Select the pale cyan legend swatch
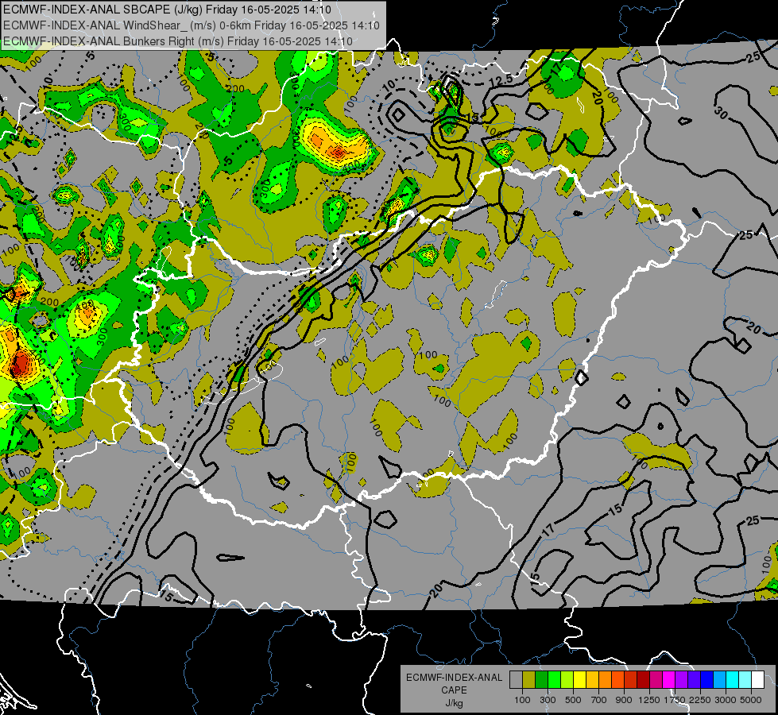 click(x=745, y=679)
